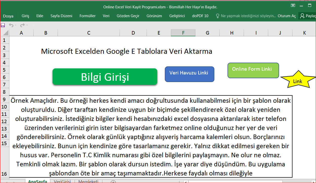
Task: Open the Sayfa Düzeni tab
Action: coord(61,16)
